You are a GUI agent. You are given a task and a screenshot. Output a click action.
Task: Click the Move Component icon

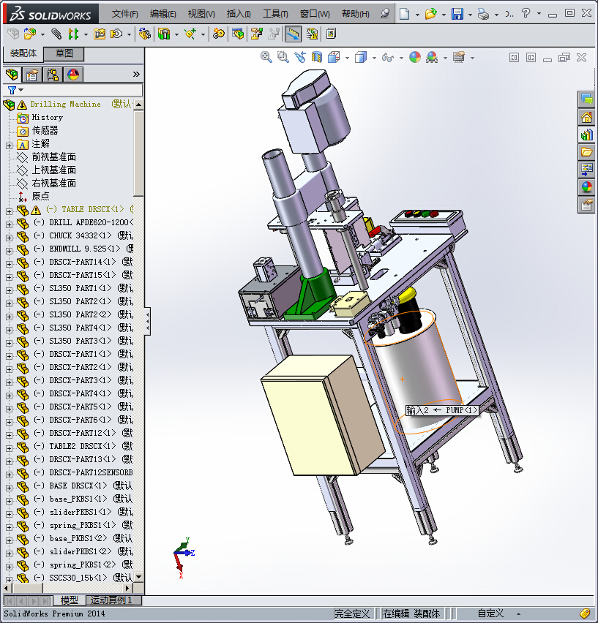tap(116, 34)
